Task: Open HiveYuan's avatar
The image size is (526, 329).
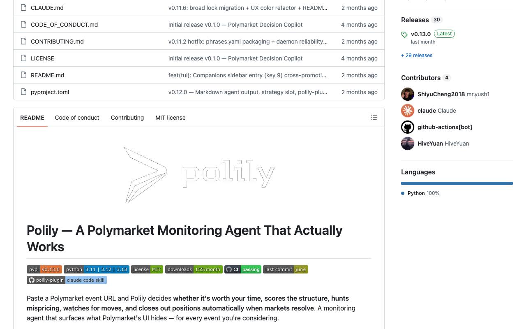Action: 408,144
